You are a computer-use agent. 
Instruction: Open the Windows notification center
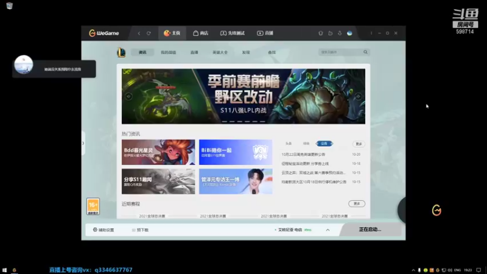pyautogui.click(x=478, y=270)
